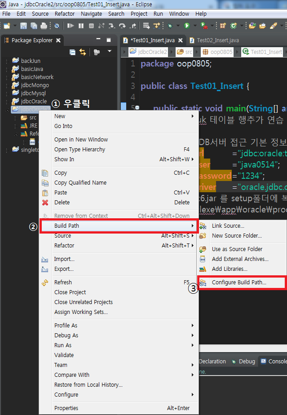Image resolution: width=287 pixels, height=415 pixels.
Task: Click the Disconnect debug icon
Action: pyautogui.click(x=101, y=26)
